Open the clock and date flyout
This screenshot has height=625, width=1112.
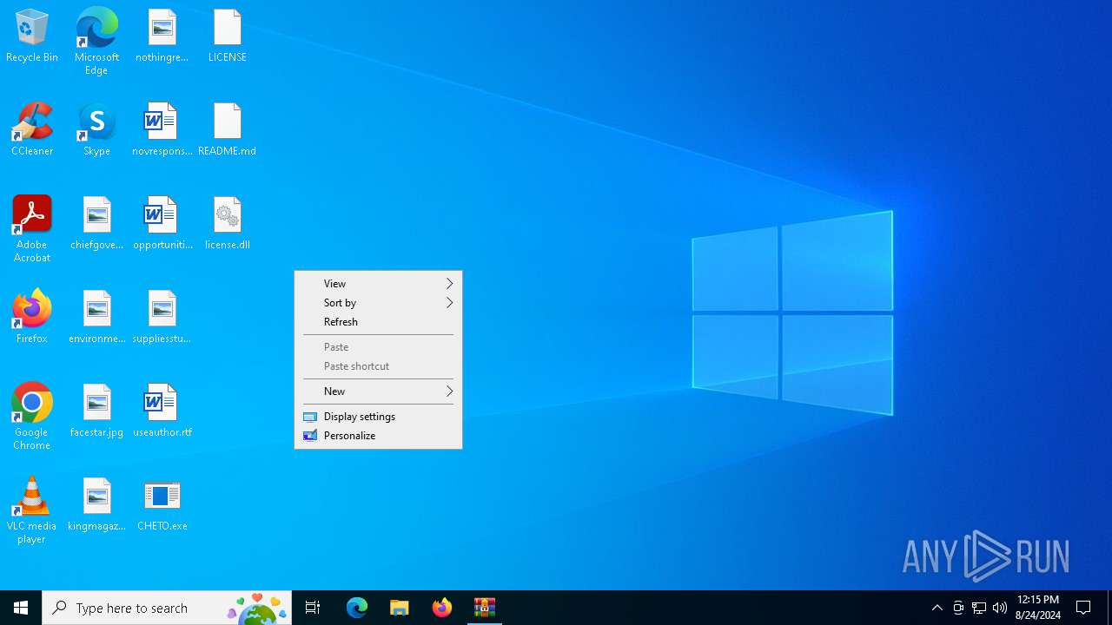(x=1038, y=608)
